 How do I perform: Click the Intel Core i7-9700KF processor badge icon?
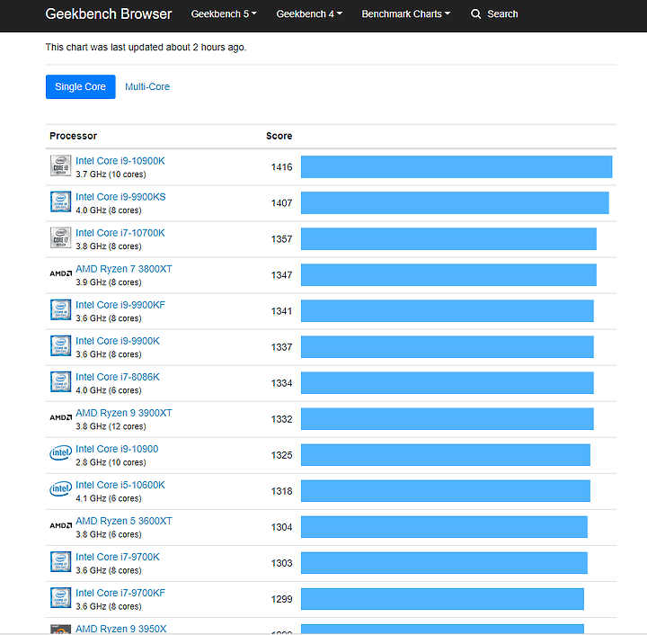[x=61, y=597]
